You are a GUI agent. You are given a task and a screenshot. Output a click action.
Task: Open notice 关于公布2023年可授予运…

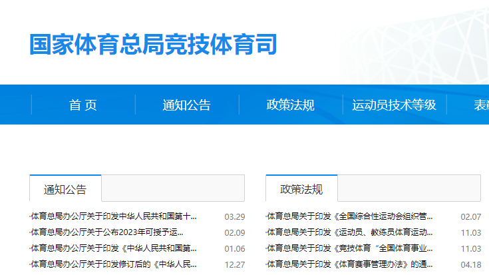(x=107, y=232)
